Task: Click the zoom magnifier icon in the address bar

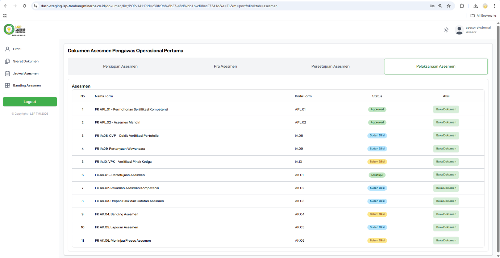Action: coord(440,6)
